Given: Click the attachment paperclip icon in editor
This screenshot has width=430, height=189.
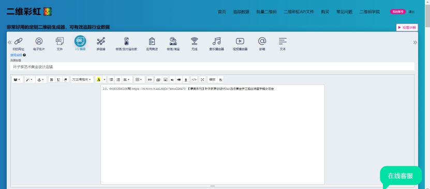Looking at the screenshot, I should click(158, 79).
